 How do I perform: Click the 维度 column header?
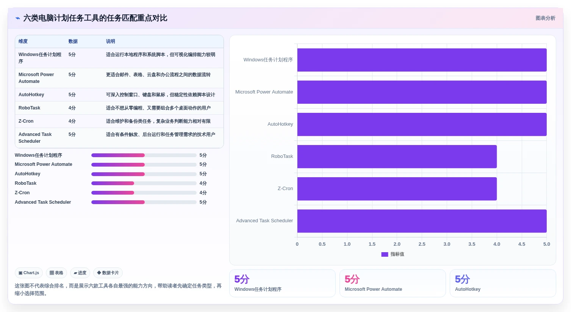(23, 41)
